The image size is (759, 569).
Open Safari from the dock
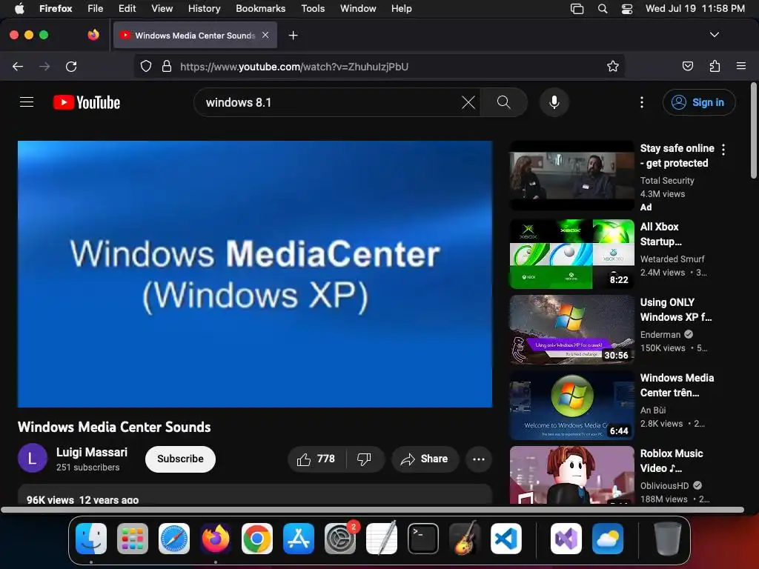pyautogui.click(x=174, y=539)
